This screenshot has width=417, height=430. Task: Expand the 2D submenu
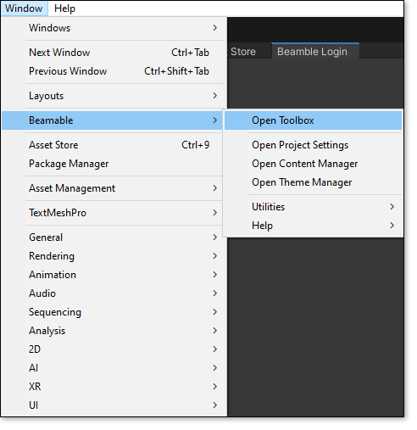point(114,349)
